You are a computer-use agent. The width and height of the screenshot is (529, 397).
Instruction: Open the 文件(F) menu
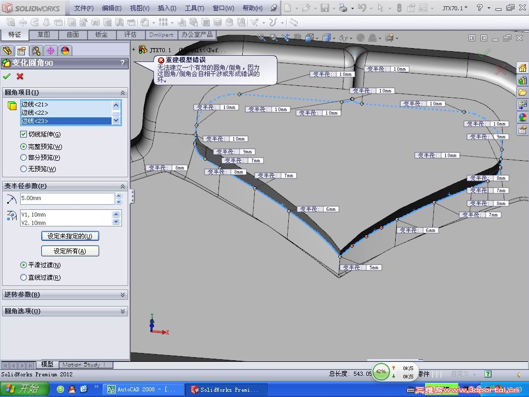coord(84,8)
